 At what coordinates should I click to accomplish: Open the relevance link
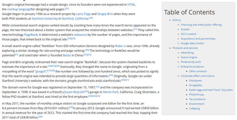pyautogui.click(x=80, y=35)
